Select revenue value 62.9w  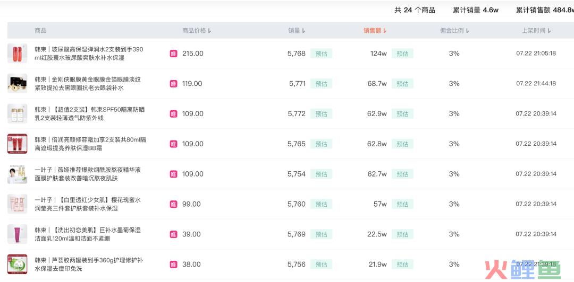tap(377, 113)
